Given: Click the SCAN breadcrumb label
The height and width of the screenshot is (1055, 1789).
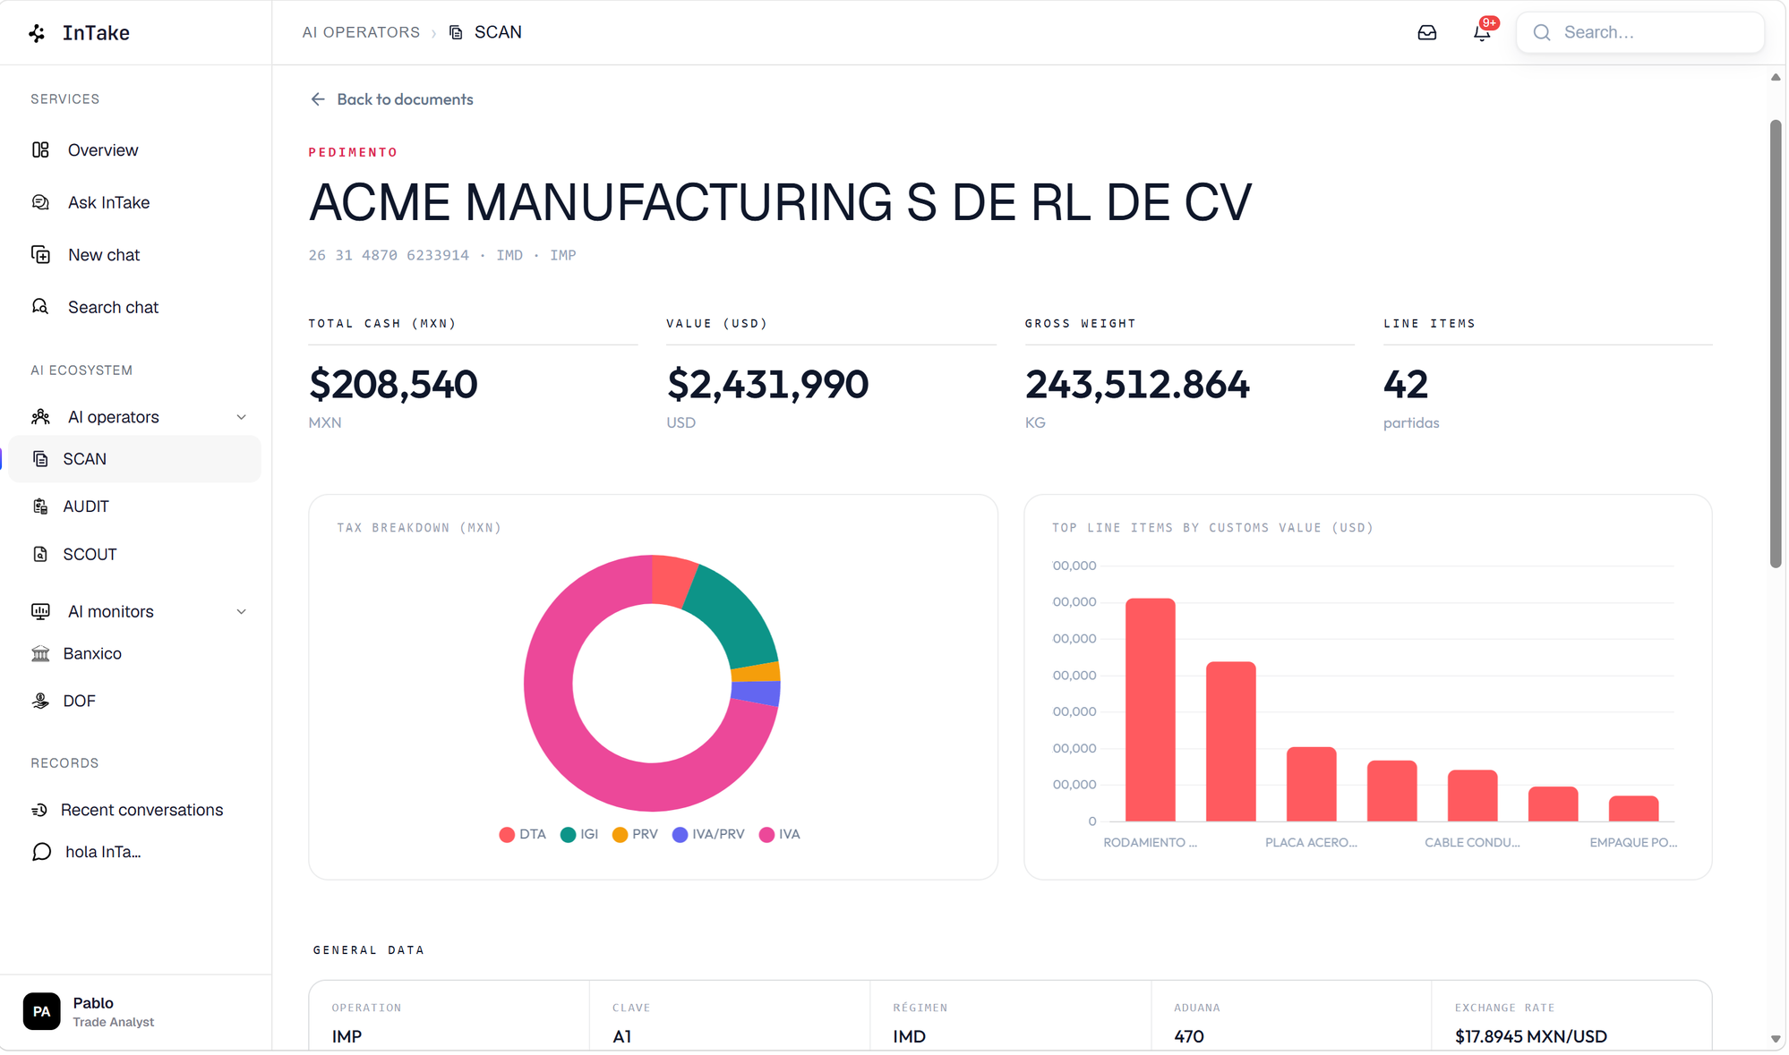Looking at the screenshot, I should click(x=499, y=33).
